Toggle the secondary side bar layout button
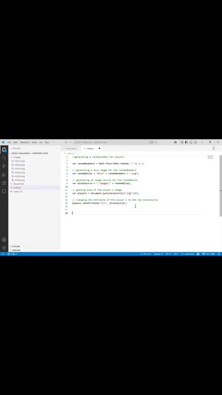The height and width of the screenshot is (395, 222). click(x=195, y=143)
